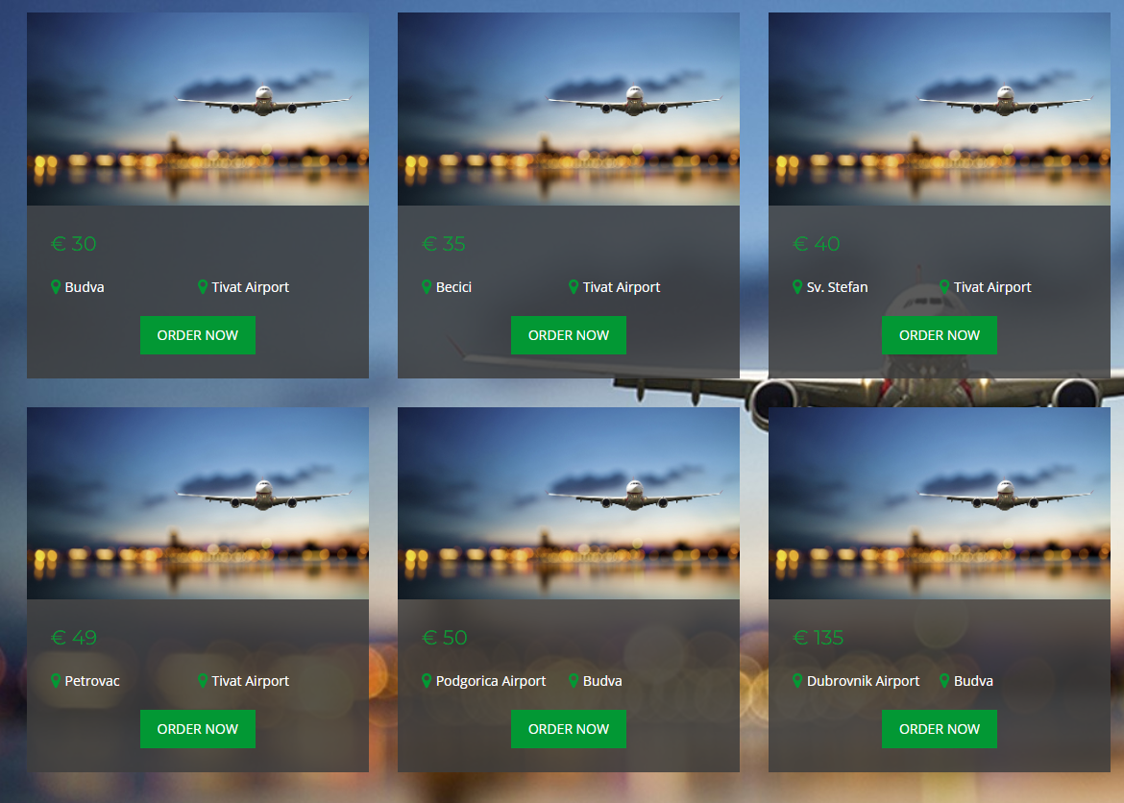The width and height of the screenshot is (1124, 803).
Task: Order the €49 Petrovac transfer now
Action: (198, 729)
